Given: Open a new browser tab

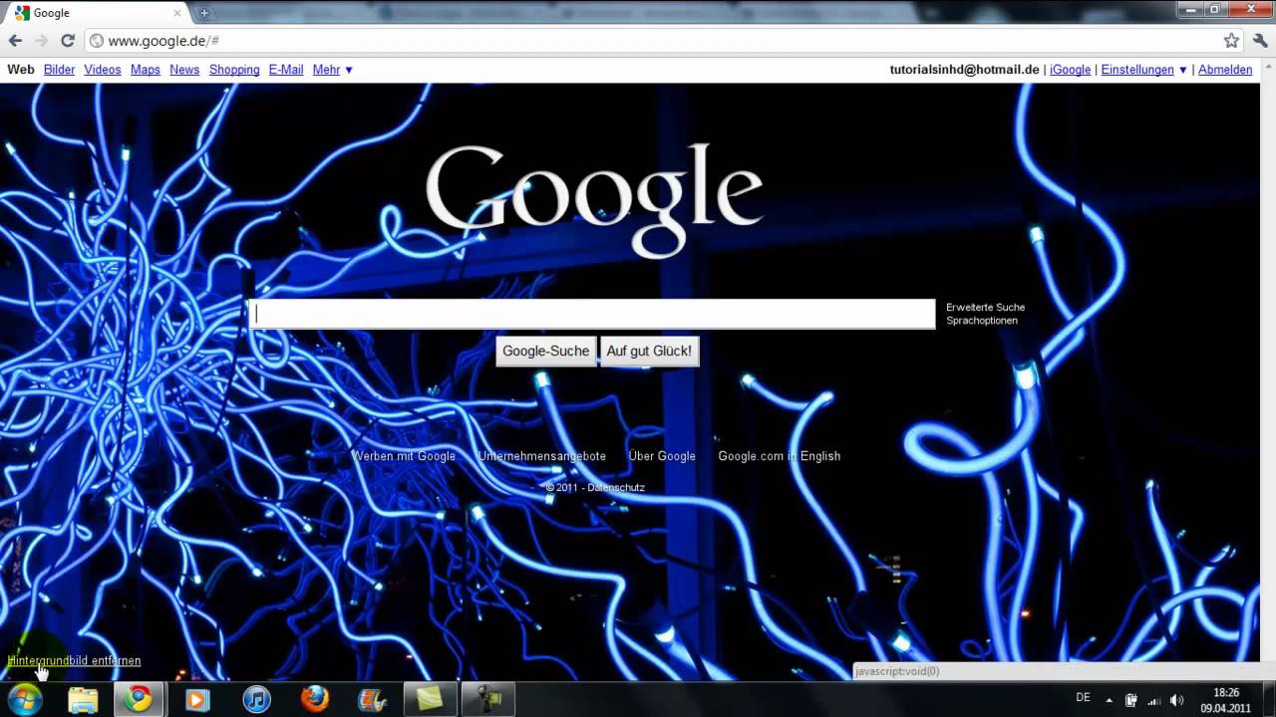Looking at the screenshot, I should coord(205,13).
